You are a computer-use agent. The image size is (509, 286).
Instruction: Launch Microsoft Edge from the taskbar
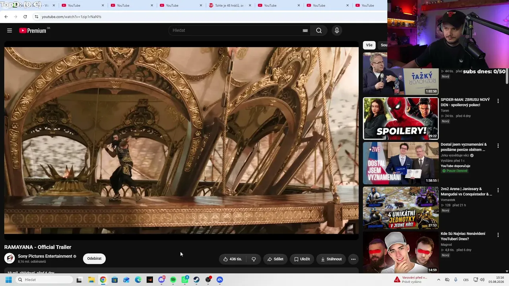[138, 280]
